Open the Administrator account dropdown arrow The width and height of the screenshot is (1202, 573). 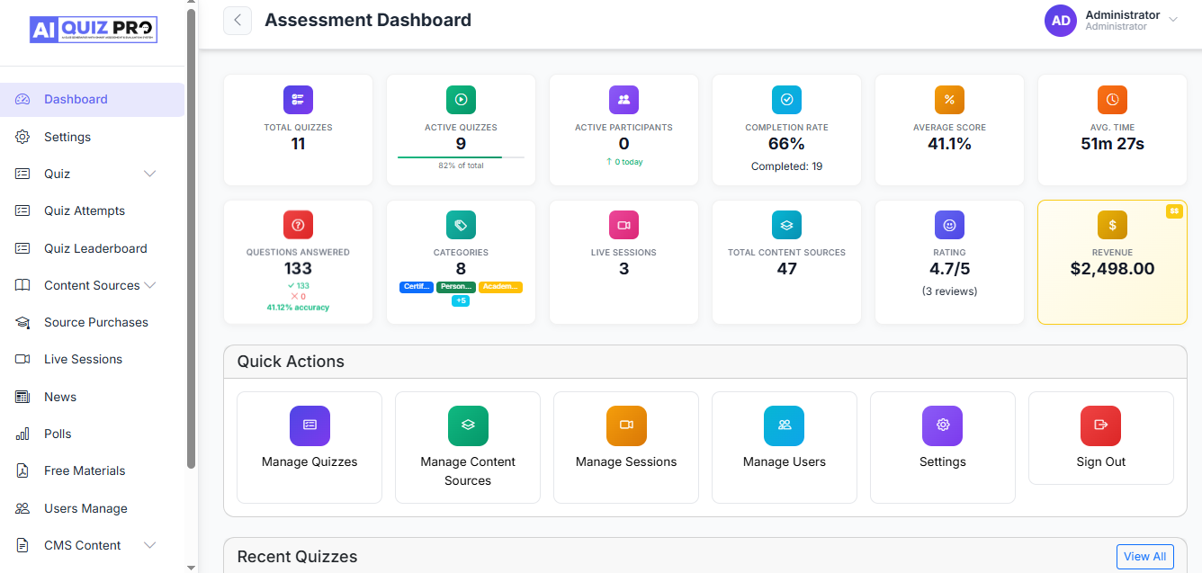coord(1172,19)
